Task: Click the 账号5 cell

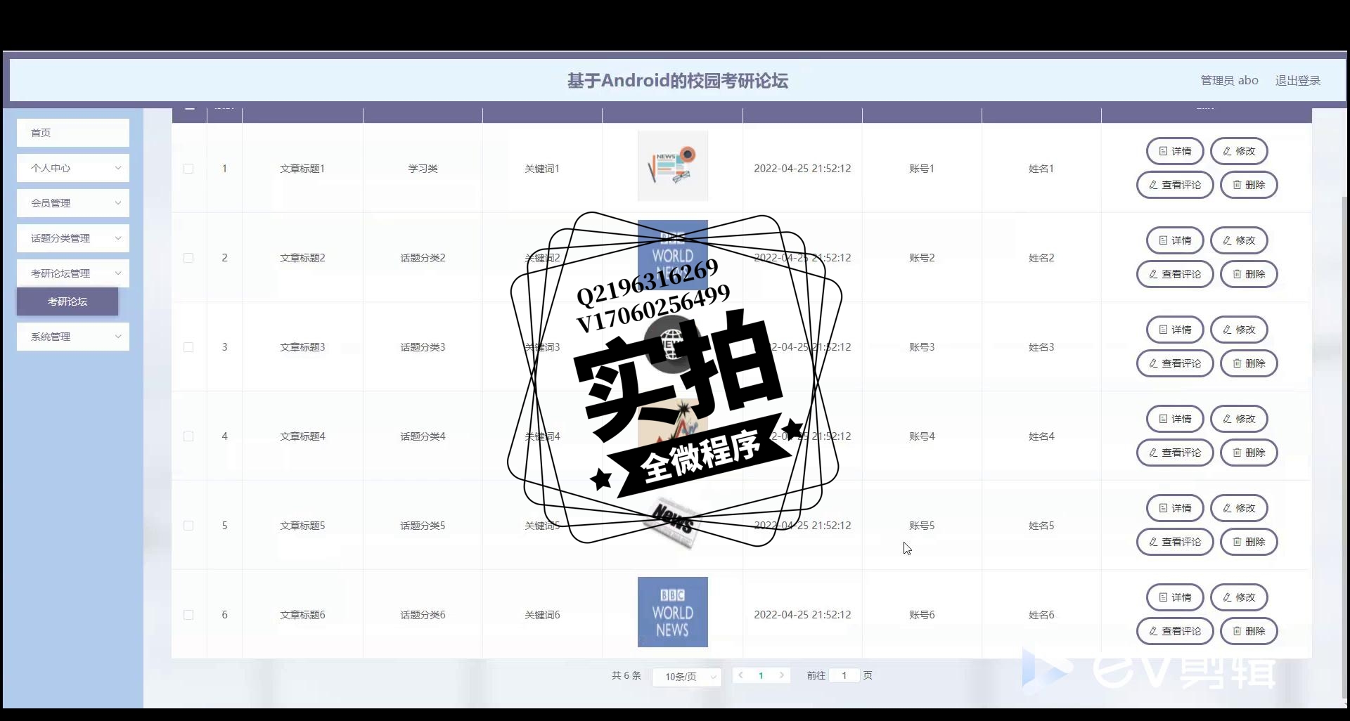Action: tap(922, 526)
